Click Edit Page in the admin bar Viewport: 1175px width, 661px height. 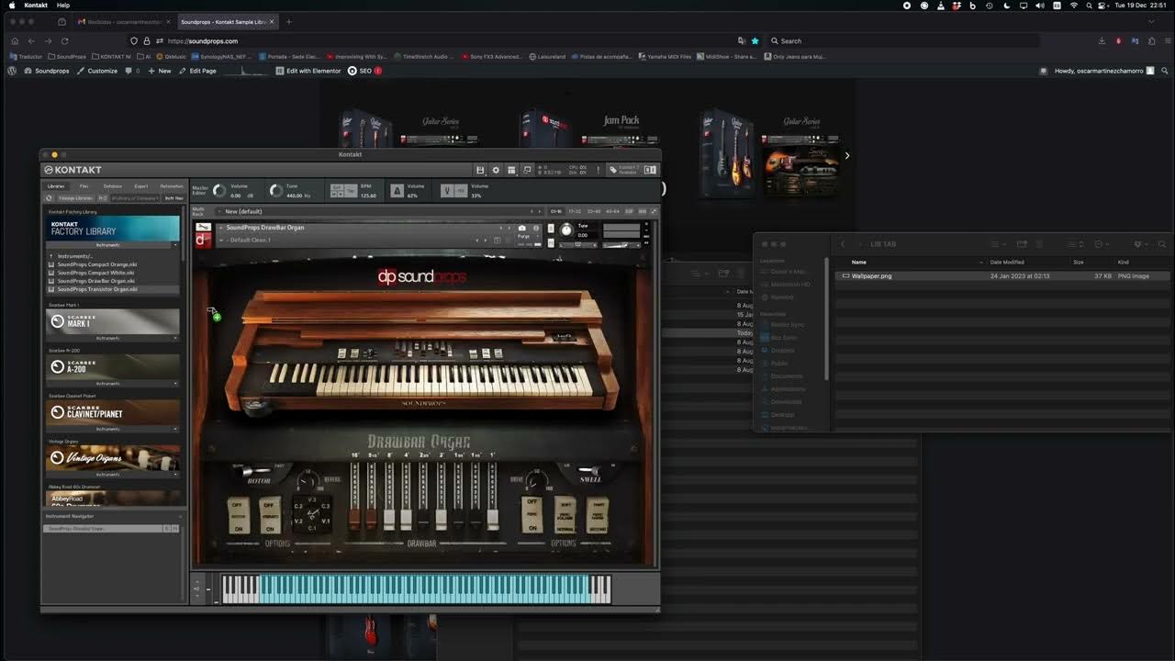(197, 71)
